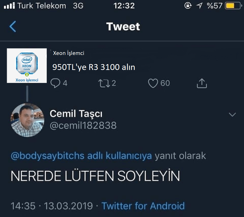Tap the retweet icon

point(104,83)
